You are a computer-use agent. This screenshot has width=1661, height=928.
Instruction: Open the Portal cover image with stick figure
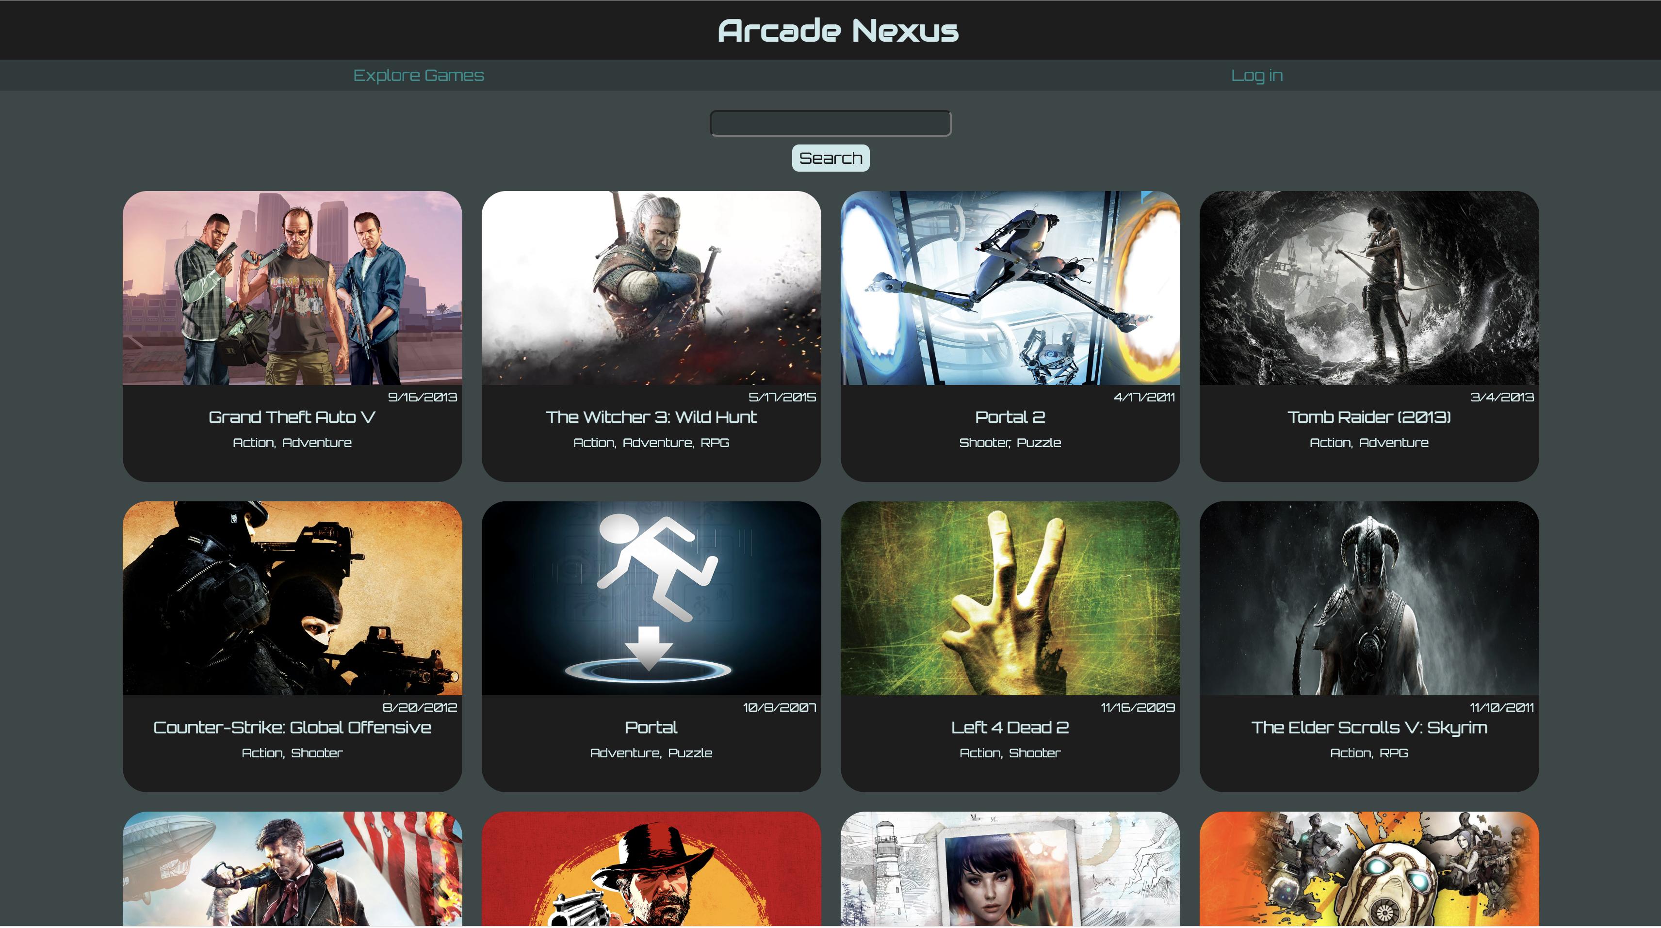coord(651,598)
